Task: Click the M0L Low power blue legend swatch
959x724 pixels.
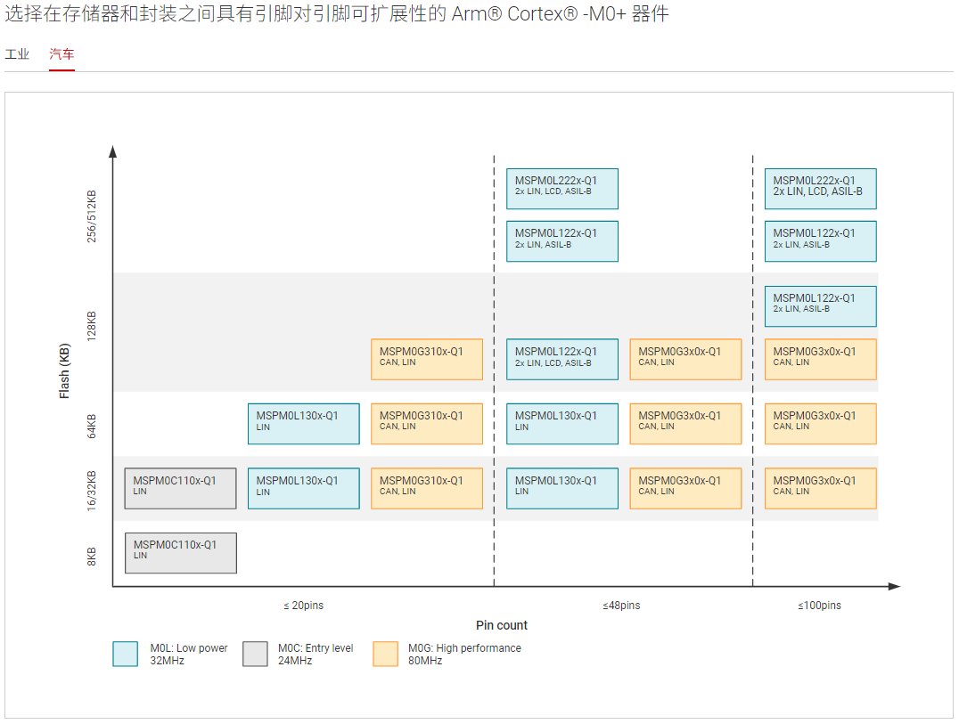Action: [126, 654]
